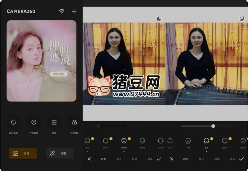Tap the 立即去拍 button on the banner

click(59, 74)
